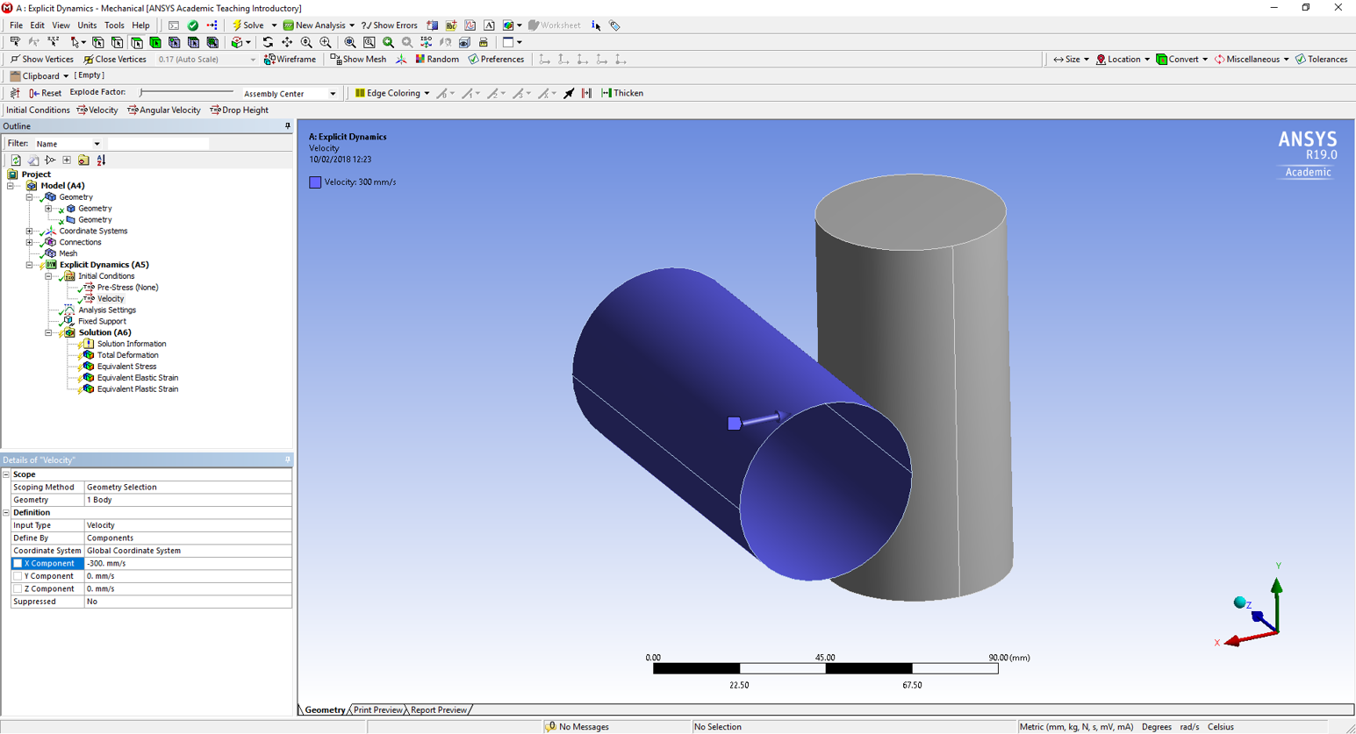Click the Velocity legend color swatch
Viewport: 1356px width, 734px height.
tap(315, 182)
